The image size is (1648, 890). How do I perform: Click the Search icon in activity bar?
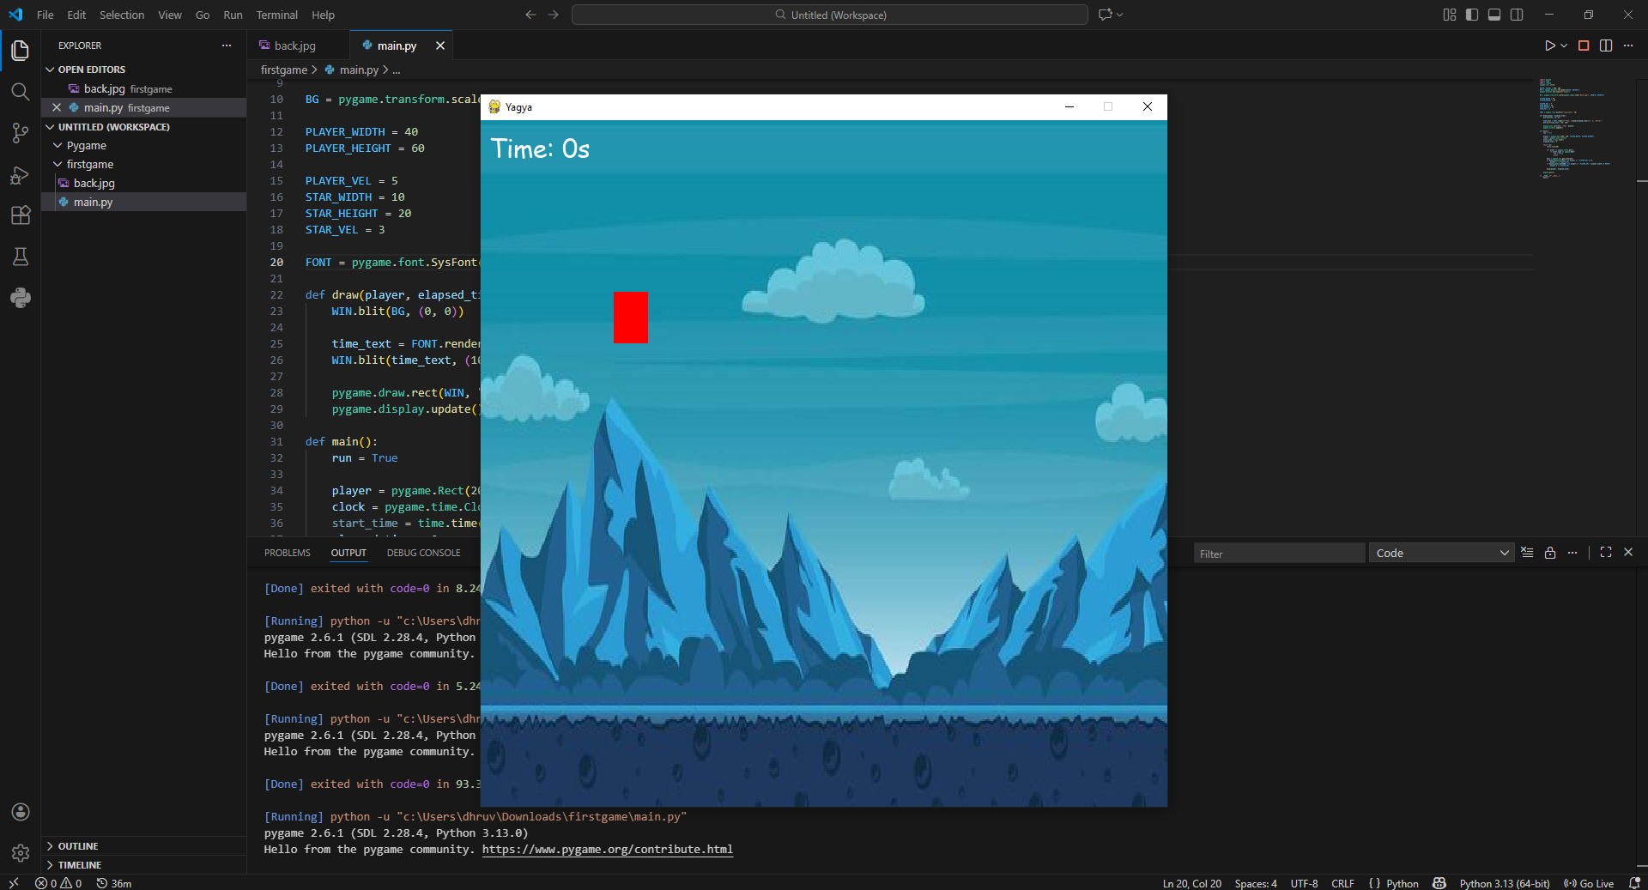pyautogui.click(x=20, y=92)
